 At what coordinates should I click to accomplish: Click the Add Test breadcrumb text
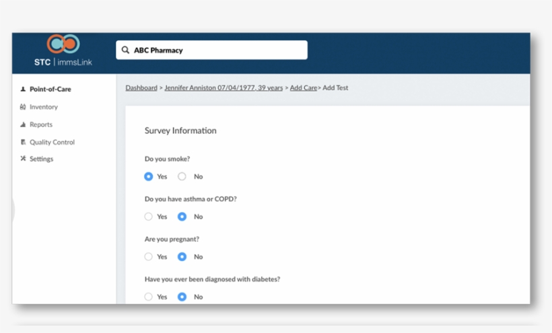tap(335, 87)
